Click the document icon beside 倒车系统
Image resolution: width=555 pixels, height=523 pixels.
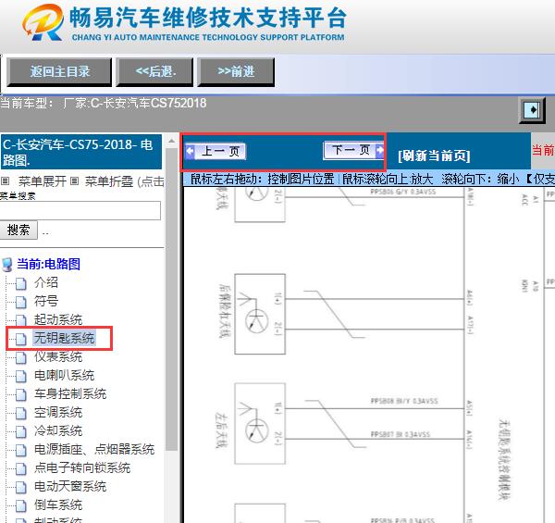pyautogui.click(x=21, y=506)
